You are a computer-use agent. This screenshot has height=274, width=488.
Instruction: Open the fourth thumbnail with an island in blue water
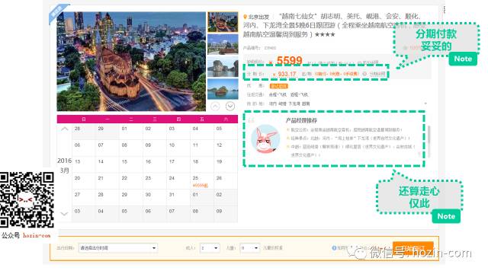[223, 89]
